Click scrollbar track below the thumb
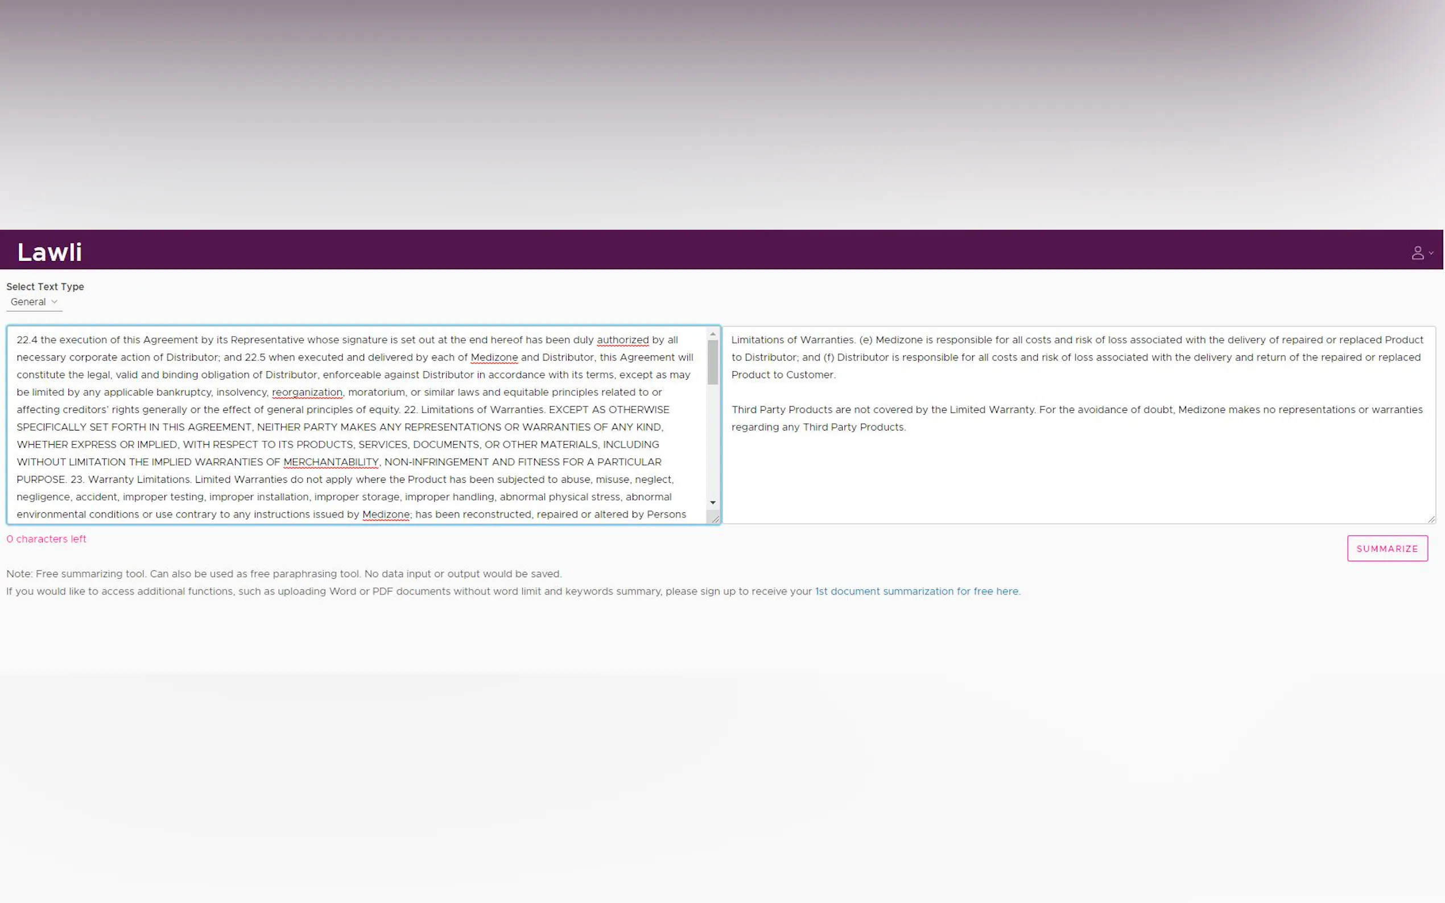Viewport: 1445px width, 903px height. tap(713, 442)
